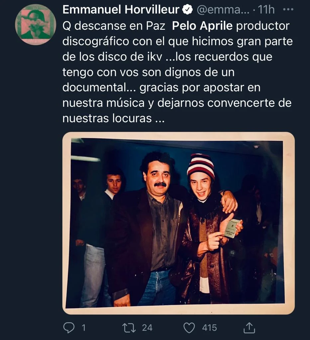Click the verified checkmark badge
Screen dimensions: 310x340
(187, 10)
